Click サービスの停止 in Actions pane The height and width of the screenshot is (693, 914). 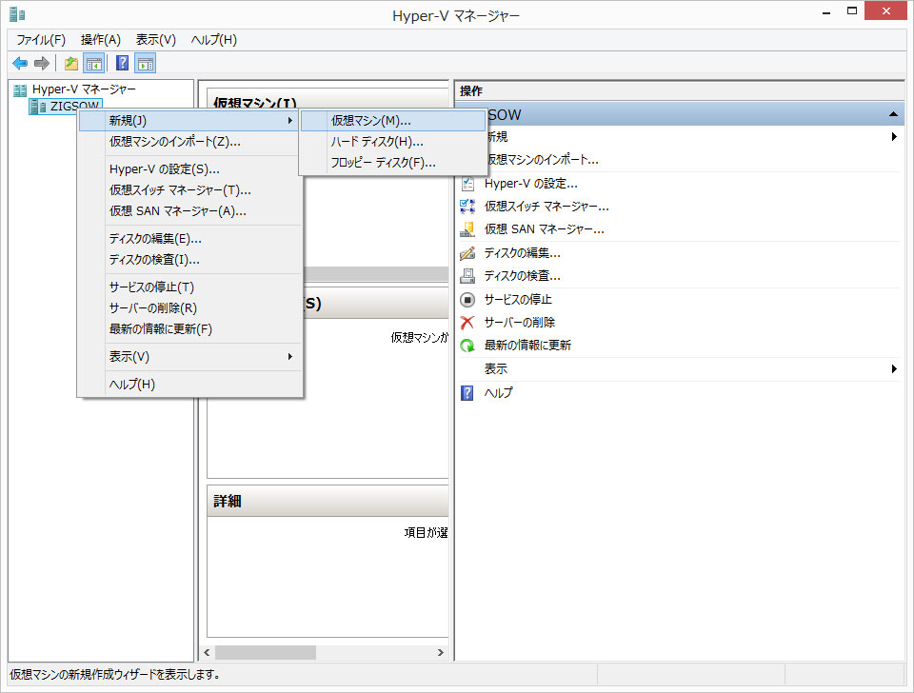coord(518,300)
